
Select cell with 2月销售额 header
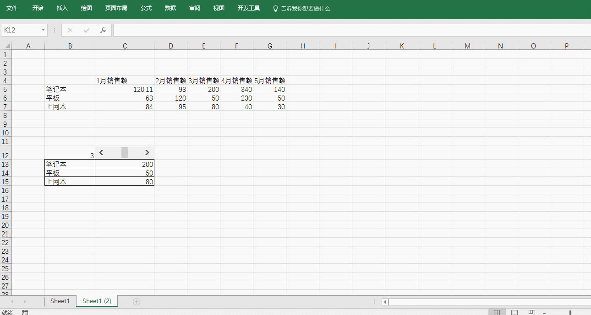pyautogui.click(x=170, y=80)
